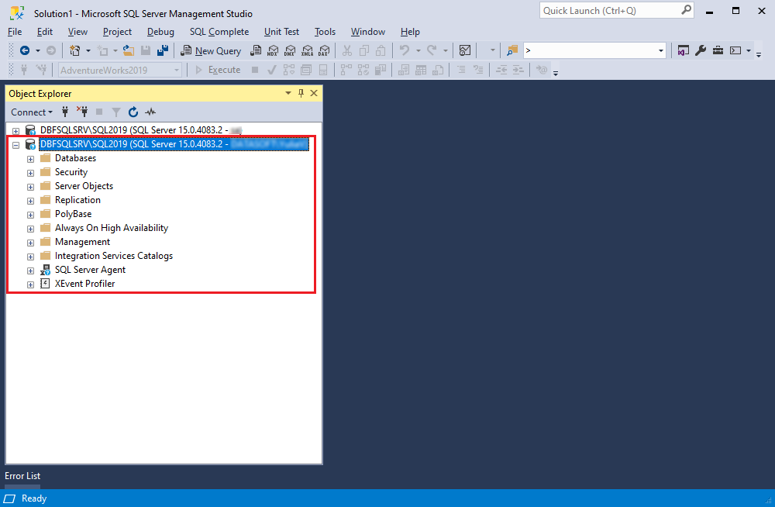
Task: Click the Refresh icon in Object Explorer
Action: (x=133, y=112)
